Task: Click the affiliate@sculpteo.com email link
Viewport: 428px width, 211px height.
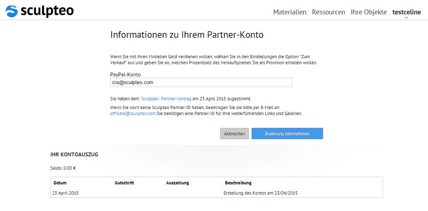Action: pos(133,113)
